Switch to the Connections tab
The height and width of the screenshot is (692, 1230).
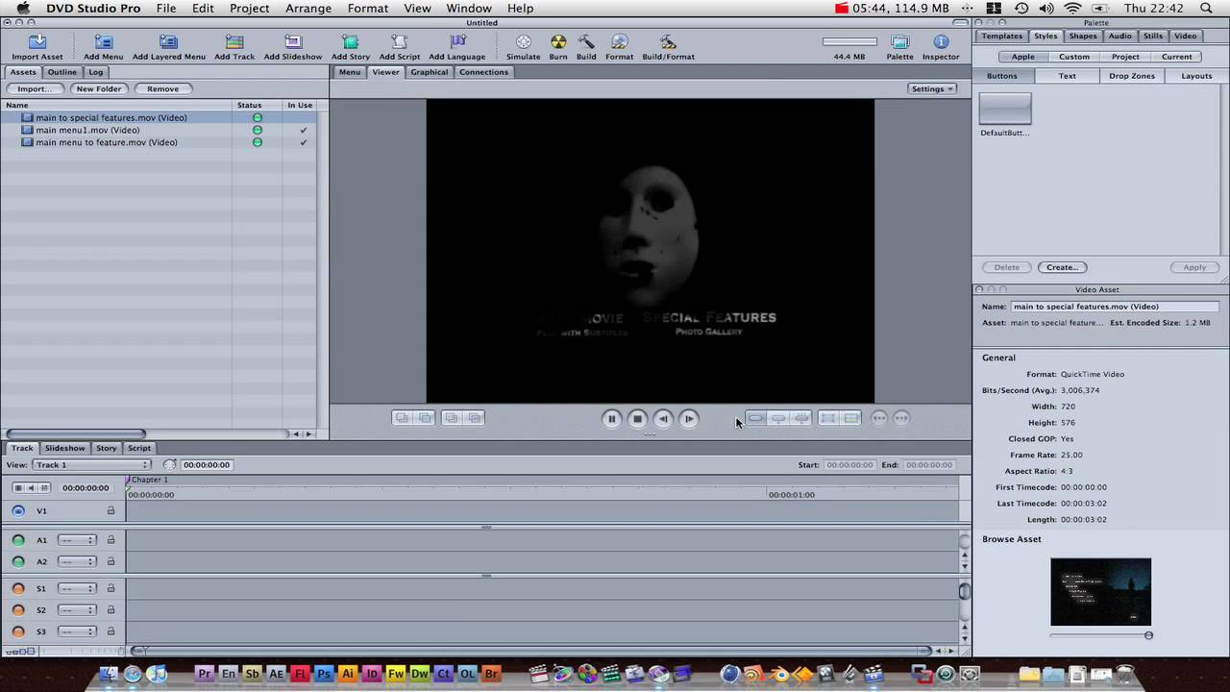pyautogui.click(x=483, y=72)
